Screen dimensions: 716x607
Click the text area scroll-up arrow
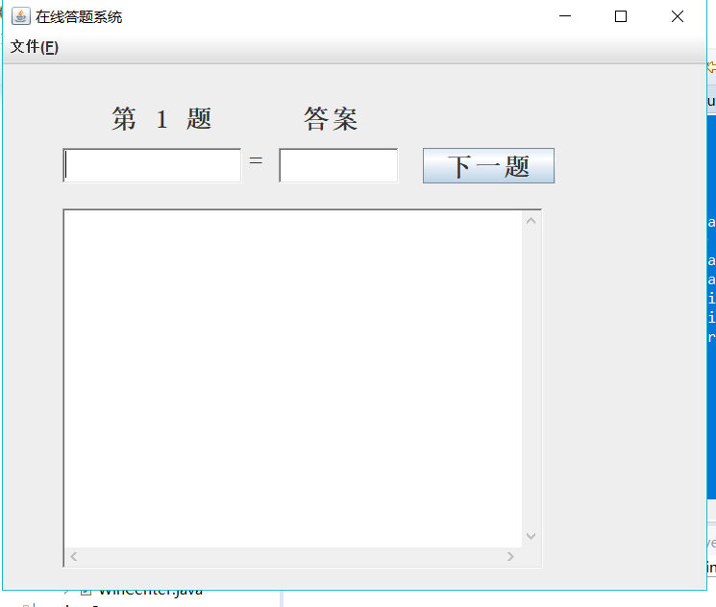531,221
